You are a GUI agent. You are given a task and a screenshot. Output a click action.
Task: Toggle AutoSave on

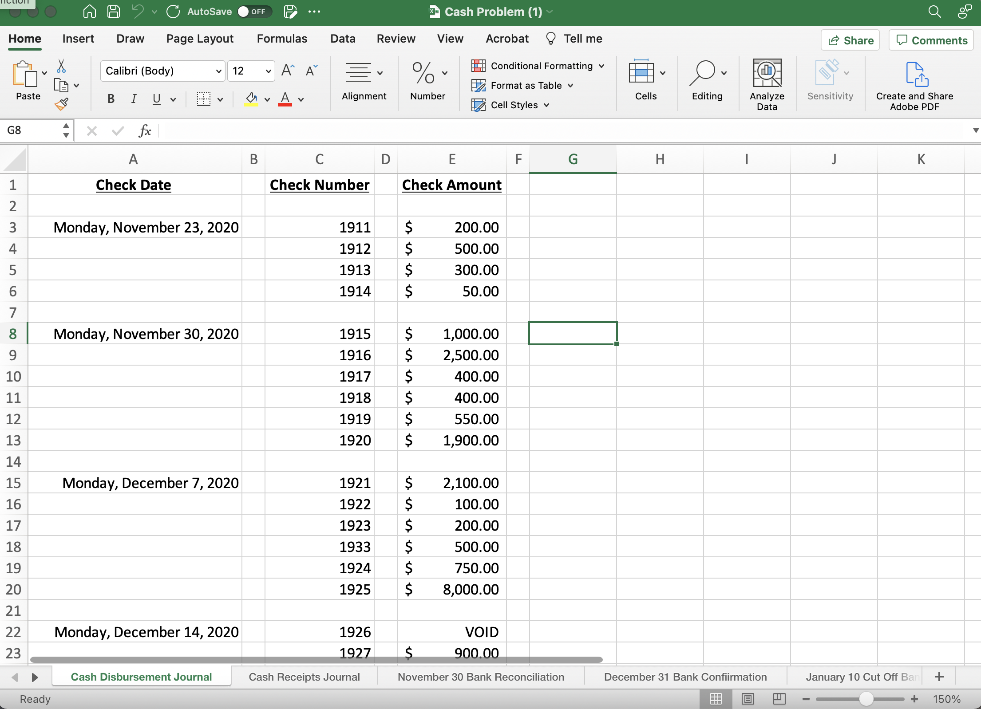254,12
